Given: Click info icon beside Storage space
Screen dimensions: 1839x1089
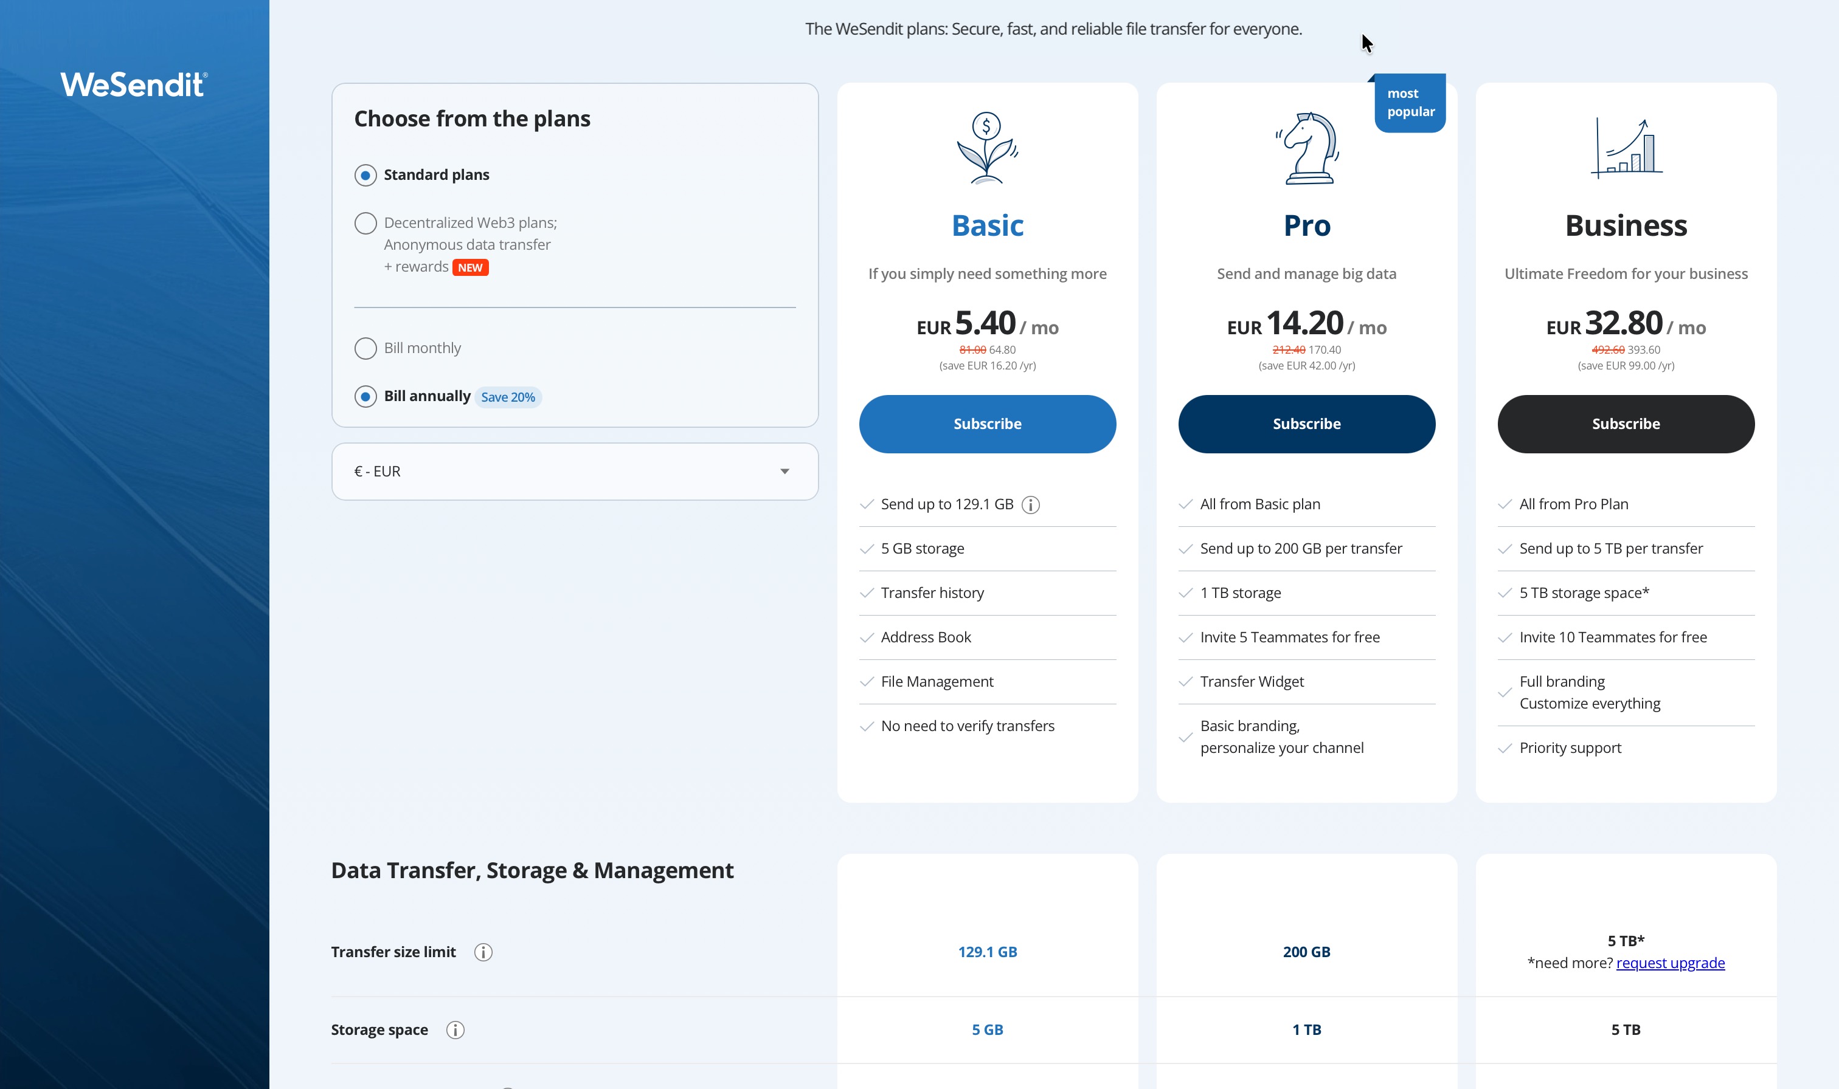Looking at the screenshot, I should (455, 1029).
